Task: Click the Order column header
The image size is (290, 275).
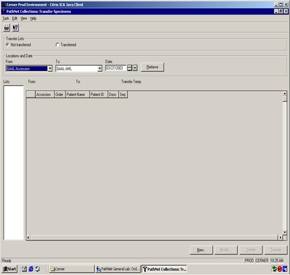Action: click(x=60, y=95)
